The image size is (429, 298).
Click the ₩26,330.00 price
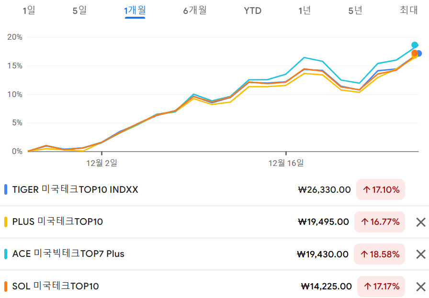[x=324, y=190]
